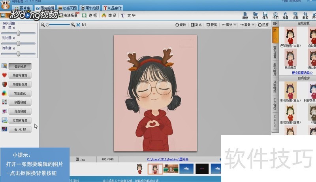The height and width of the screenshot is (182, 316).
Task: Select the 裁剪 (crop) toolbar icon
Action: [x=305, y=15]
